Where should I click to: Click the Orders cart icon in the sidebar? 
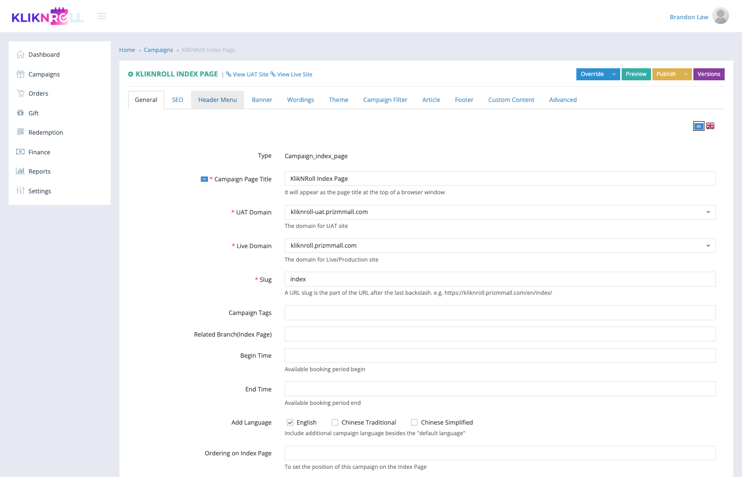pyautogui.click(x=20, y=93)
